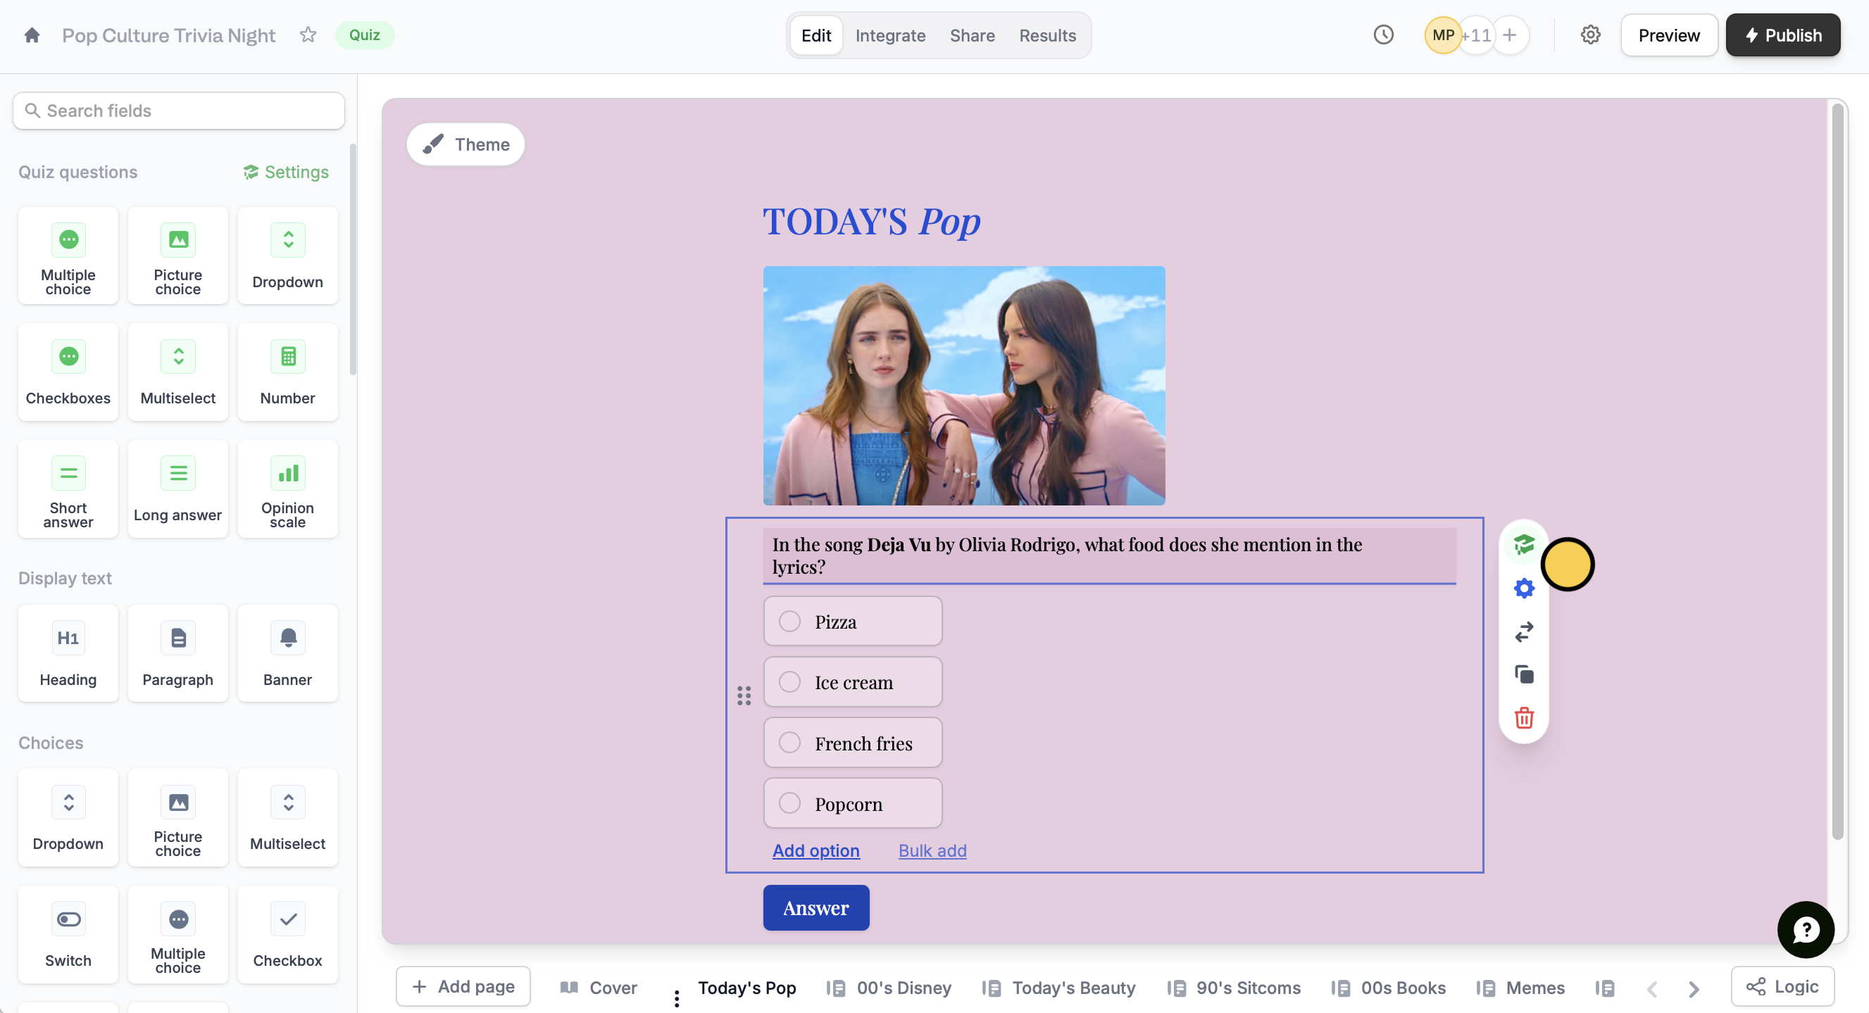Add the Dropdown quiz question field

pos(287,256)
